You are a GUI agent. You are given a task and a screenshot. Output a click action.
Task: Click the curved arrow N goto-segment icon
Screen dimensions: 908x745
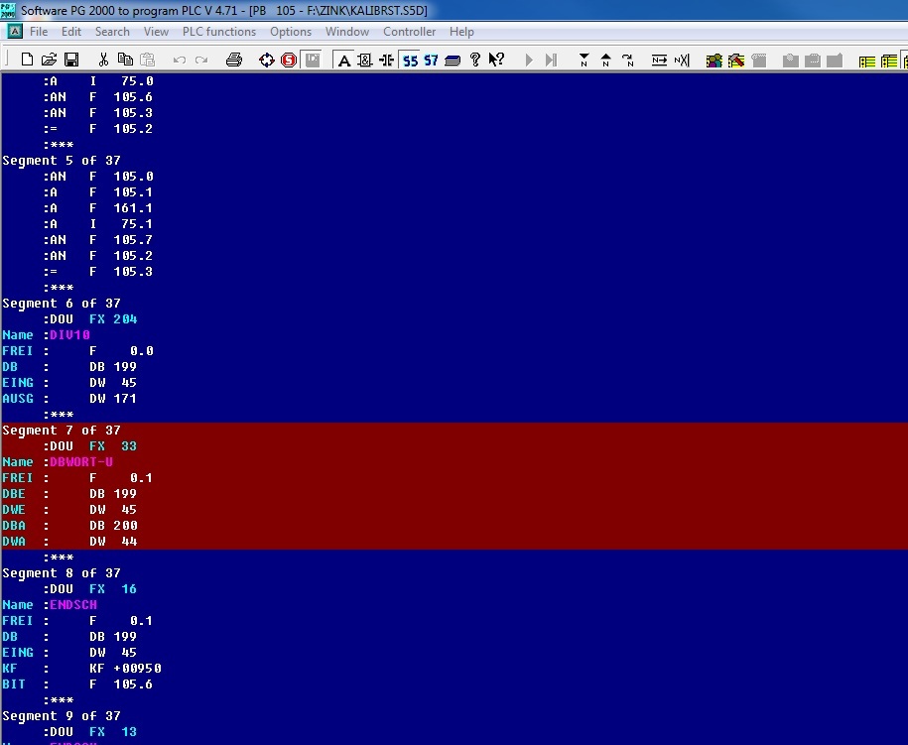tap(628, 60)
